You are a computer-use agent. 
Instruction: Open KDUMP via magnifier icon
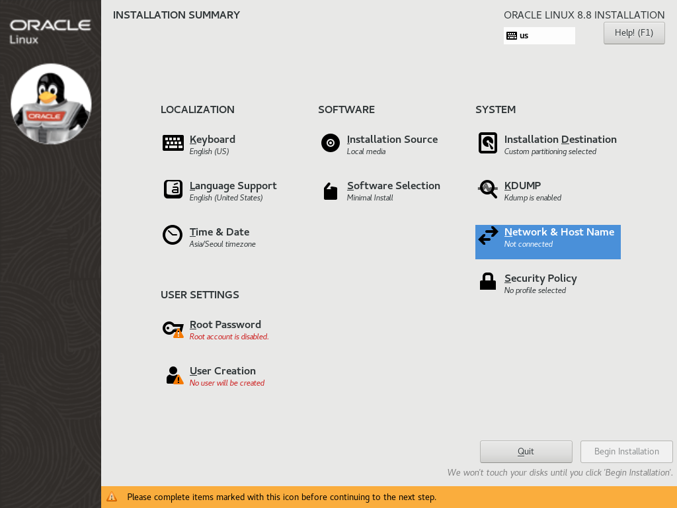point(487,189)
